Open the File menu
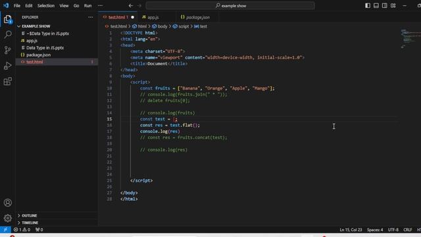 click(17, 6)
